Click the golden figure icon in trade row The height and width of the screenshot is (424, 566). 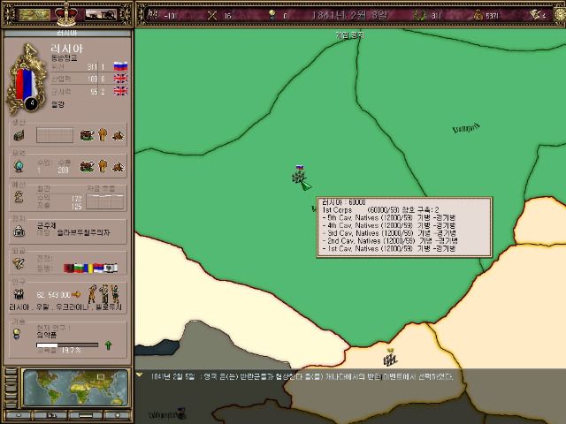pos(103,166)
